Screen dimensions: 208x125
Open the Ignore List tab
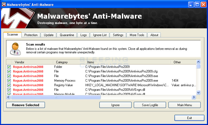(x=100, y=35)
